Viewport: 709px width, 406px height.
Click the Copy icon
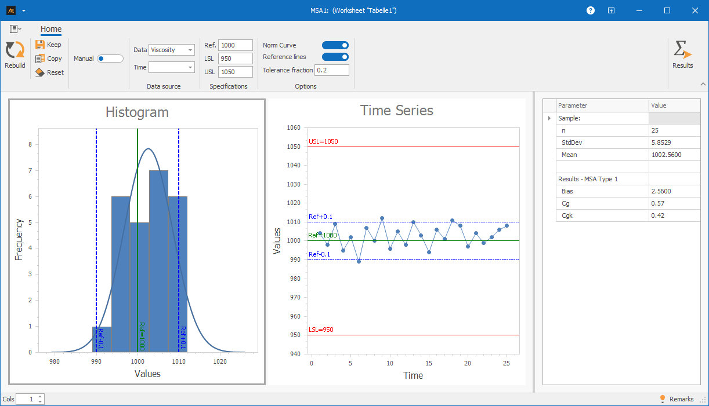(39, 58)
